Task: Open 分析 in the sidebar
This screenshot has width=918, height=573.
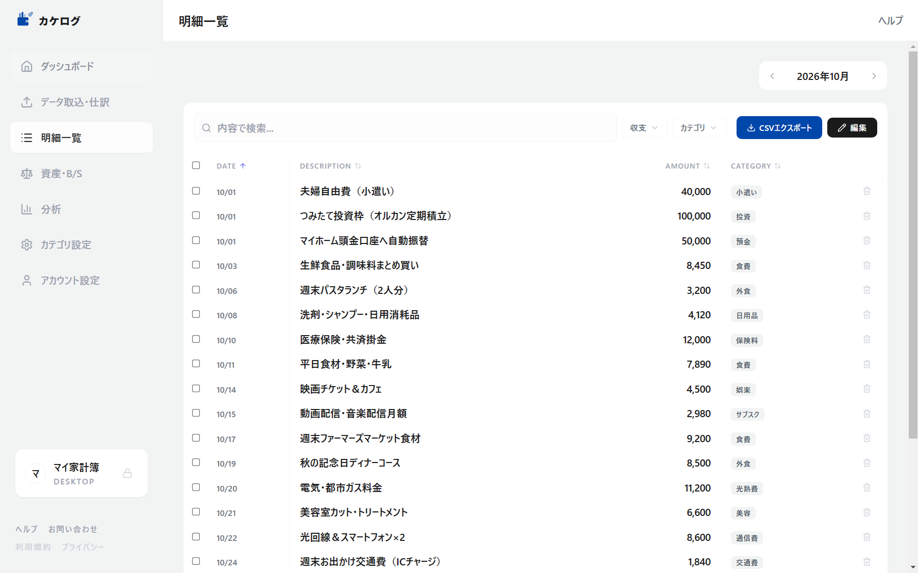Action: (82, 209)
